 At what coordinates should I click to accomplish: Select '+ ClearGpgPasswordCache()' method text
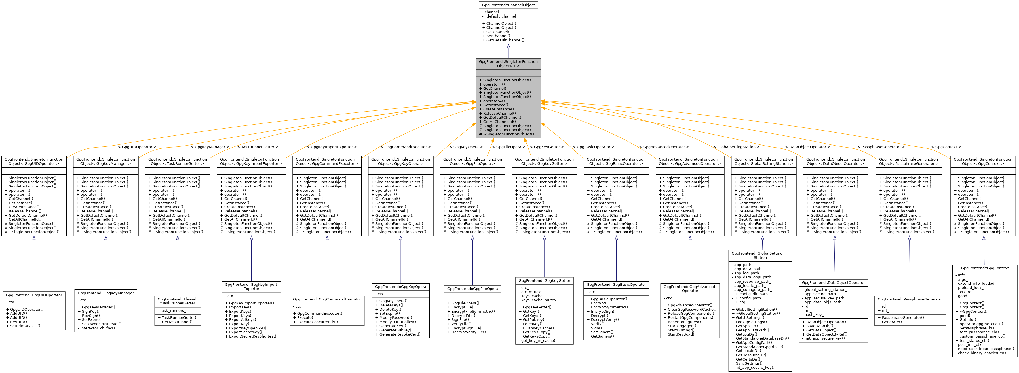pyautogui.click(x=690, y=309)
